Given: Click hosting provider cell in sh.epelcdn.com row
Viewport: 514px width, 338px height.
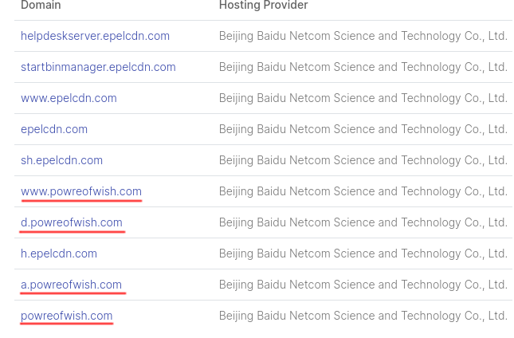Looking at the screenshot, I should pyautogui.click(x=363, y=160).
